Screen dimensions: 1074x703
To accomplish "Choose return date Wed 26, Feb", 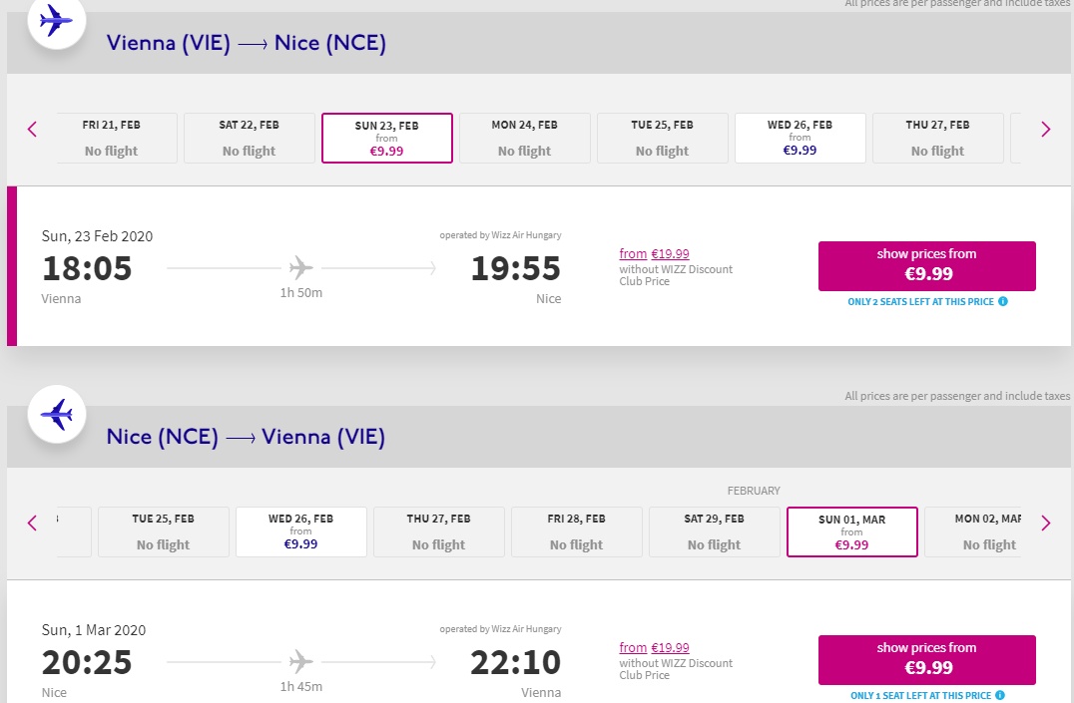I will [x=301, y=531].
